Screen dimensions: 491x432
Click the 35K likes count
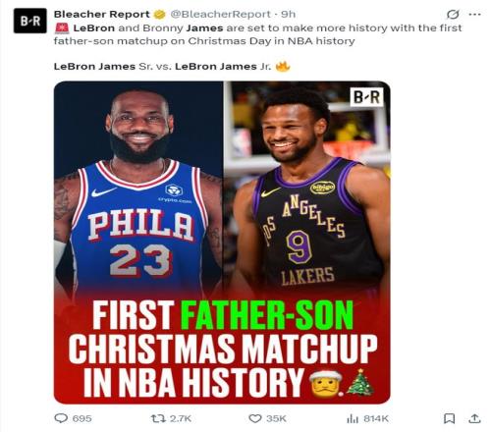(x=276, y=418)
